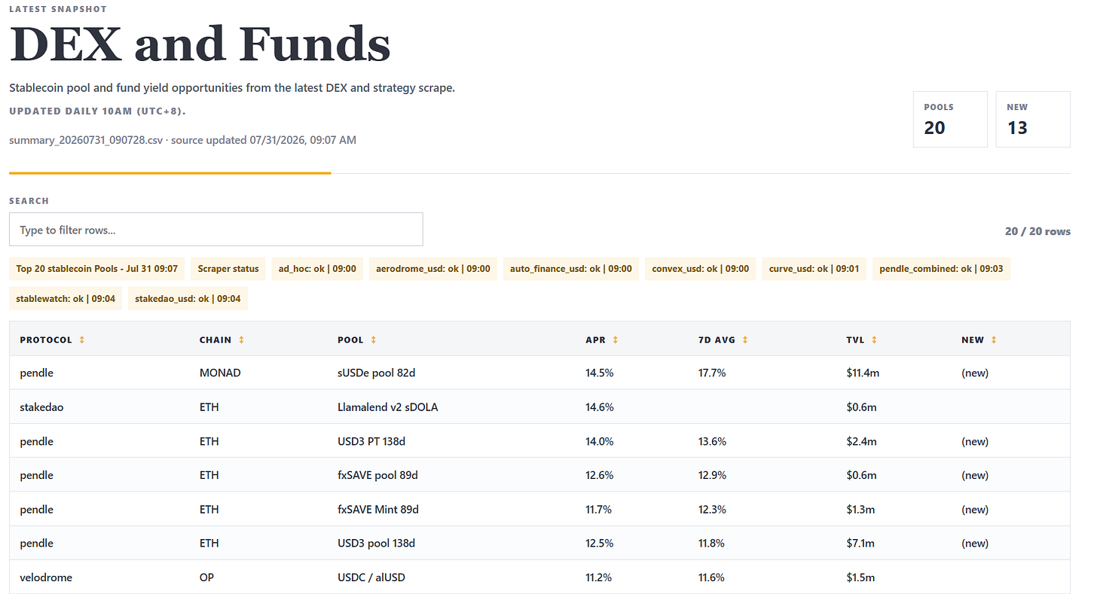1097x594 pixels.
Task: Click the Llamalend v2 sDOLA pool row
Action: tap(539, 407)
